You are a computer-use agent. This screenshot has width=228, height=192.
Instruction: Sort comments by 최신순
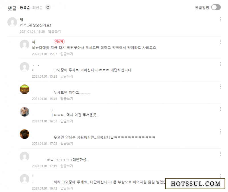click(x=37, y=8)
